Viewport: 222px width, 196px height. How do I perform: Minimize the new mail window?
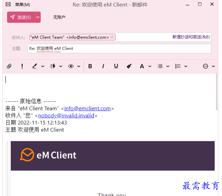pyautogui.click(x=188, y=5)
